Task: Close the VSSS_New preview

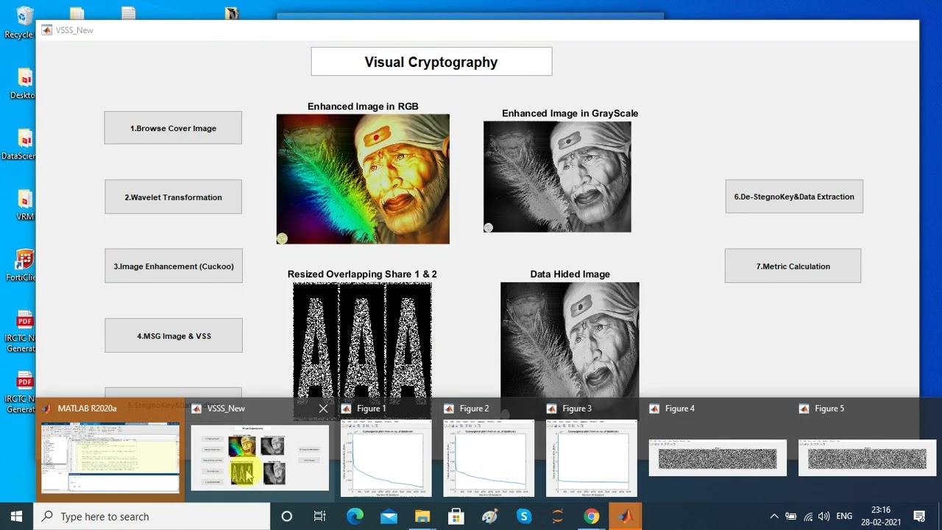Action: (323, 409)
